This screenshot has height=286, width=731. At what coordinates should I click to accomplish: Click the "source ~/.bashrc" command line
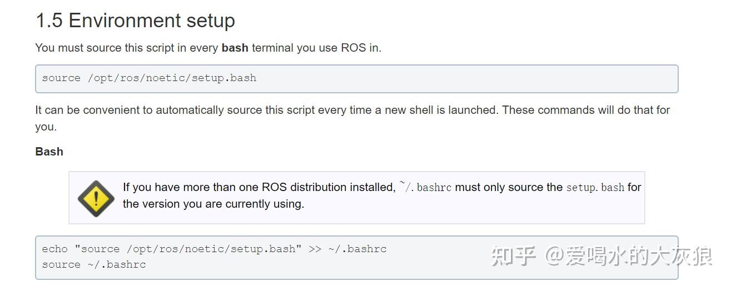94,264
